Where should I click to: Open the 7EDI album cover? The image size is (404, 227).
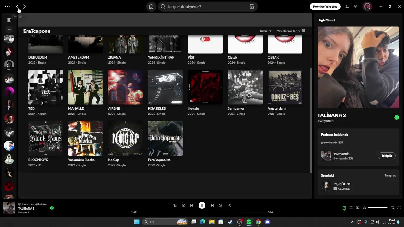click(x=46, y=87)
